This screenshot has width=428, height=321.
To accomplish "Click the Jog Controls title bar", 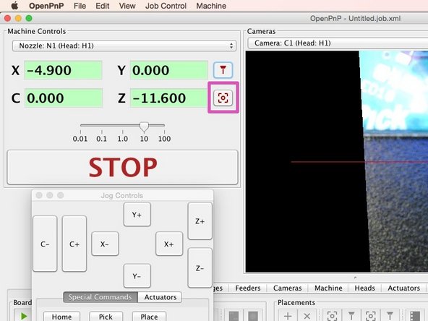I will [x=123, y=195].
